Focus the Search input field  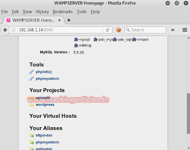(145, 30)
